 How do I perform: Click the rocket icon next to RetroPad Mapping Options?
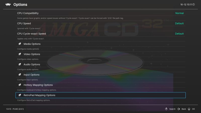point(20,95)
